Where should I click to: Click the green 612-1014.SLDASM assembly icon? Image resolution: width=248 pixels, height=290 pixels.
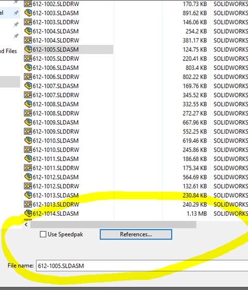(28, 213)
